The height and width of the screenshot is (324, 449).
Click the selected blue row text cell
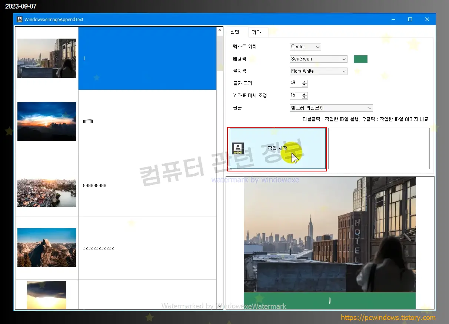coord(147,59)
